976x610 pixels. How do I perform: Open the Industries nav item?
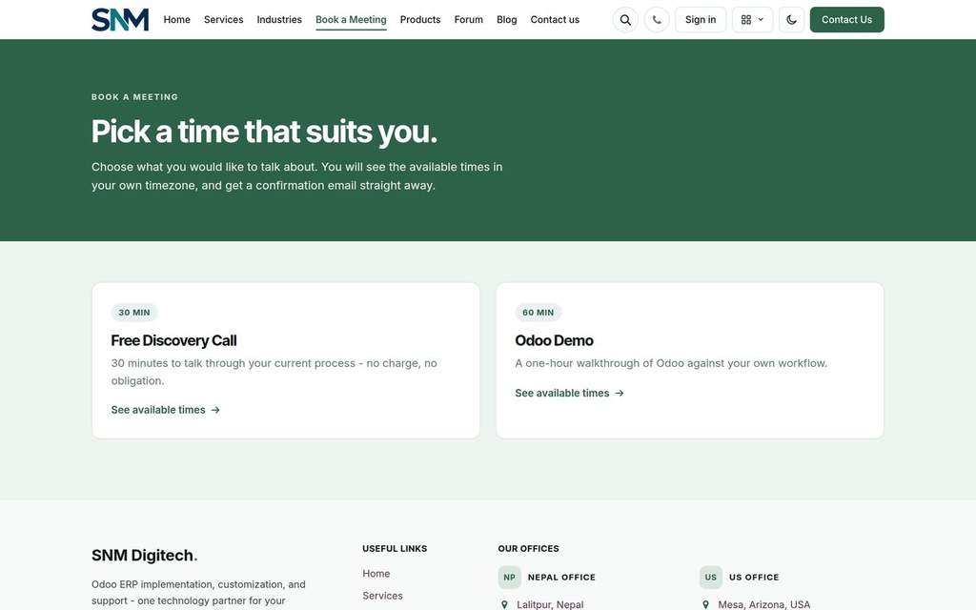pos(279,19)
